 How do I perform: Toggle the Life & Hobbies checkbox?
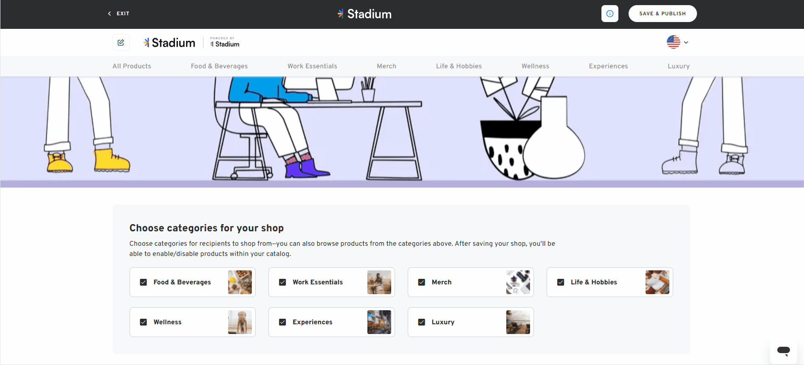tap(561, 282)
